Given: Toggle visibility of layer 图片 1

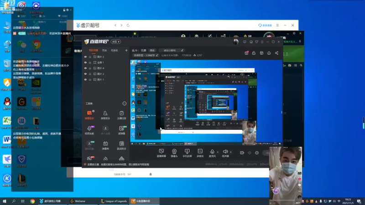Looking at the screenshot, I should coord(85,79).
